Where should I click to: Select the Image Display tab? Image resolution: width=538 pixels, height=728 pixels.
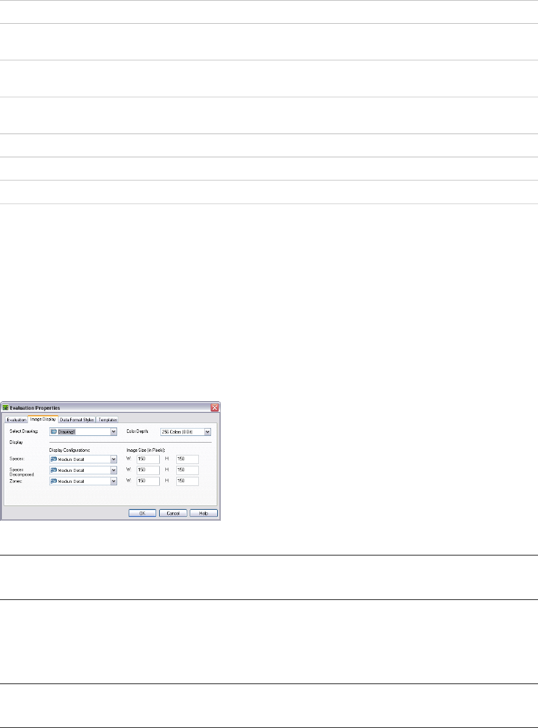pos(43,419)
